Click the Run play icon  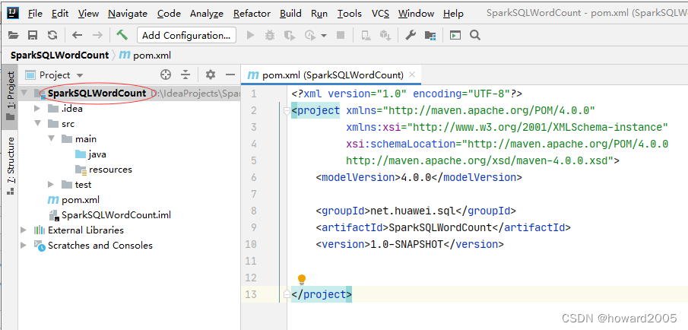click(251, 35)
